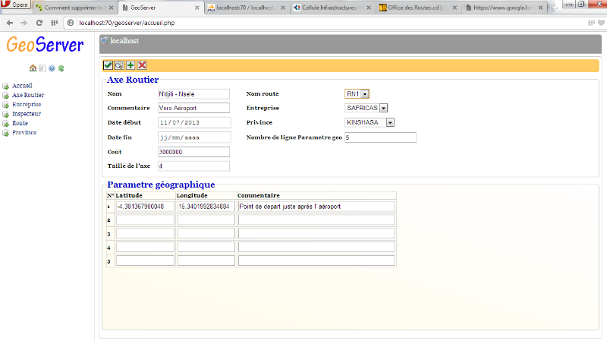The height and width of the screenshot is (341, 607).
Task: Click the blue globe icon under logo
Action: [52, 68]
